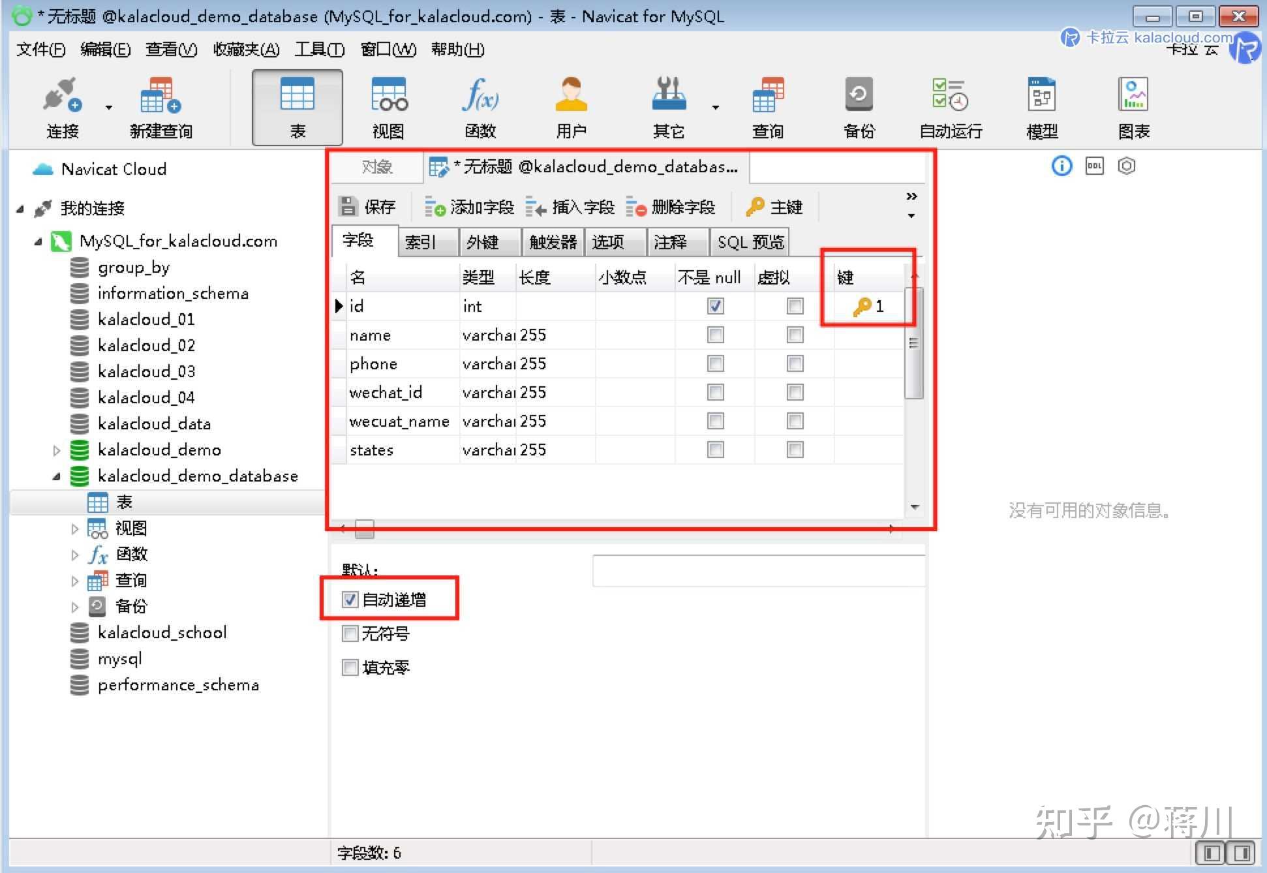The width and height of the screenshot is (1267, 873).
Task: Click inside the 默认 value input field
Action: coord(757,570)
